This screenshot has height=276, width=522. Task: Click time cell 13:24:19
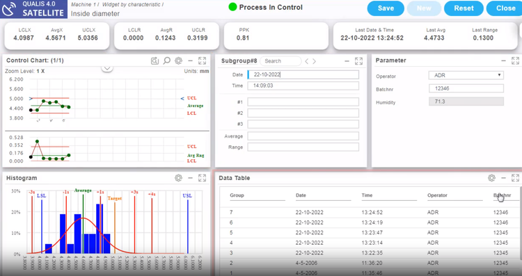pyautogui.click(x=372, y=222)
